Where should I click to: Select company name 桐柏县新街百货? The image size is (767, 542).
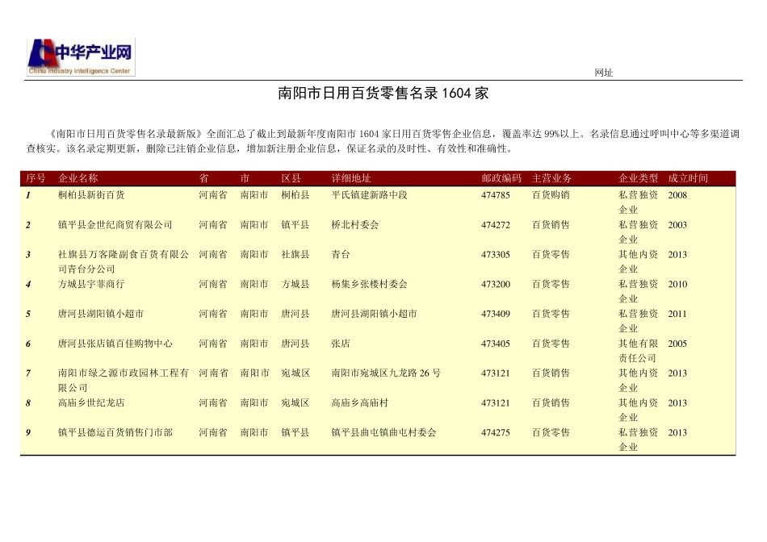point(91,195)
